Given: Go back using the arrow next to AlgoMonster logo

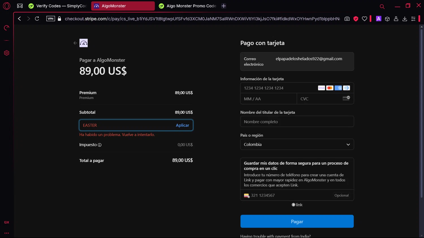Looking at the screenshot, I should 75,43.
